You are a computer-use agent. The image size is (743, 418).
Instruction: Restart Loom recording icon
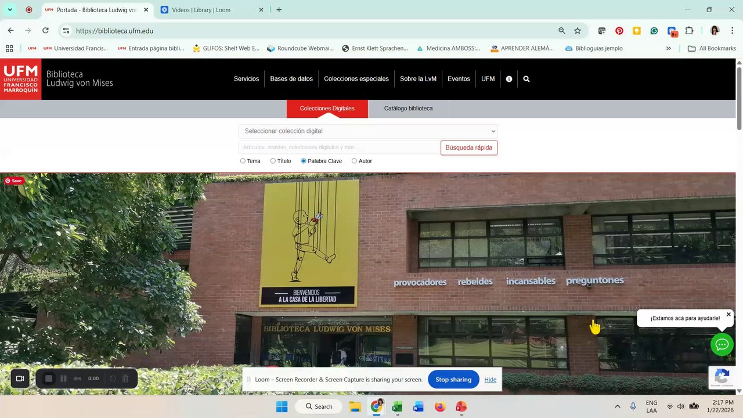pos(113,379)
